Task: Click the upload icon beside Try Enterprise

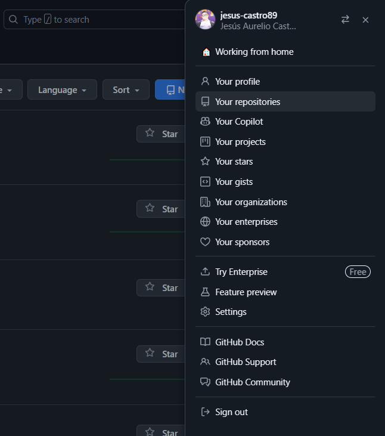Action: coord(205,271)
